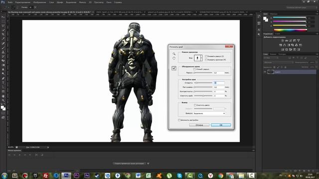Add a Threshold adjustment
Viewport: 319px width, 179px height.
pyautogui.click(x=291, y=50)
